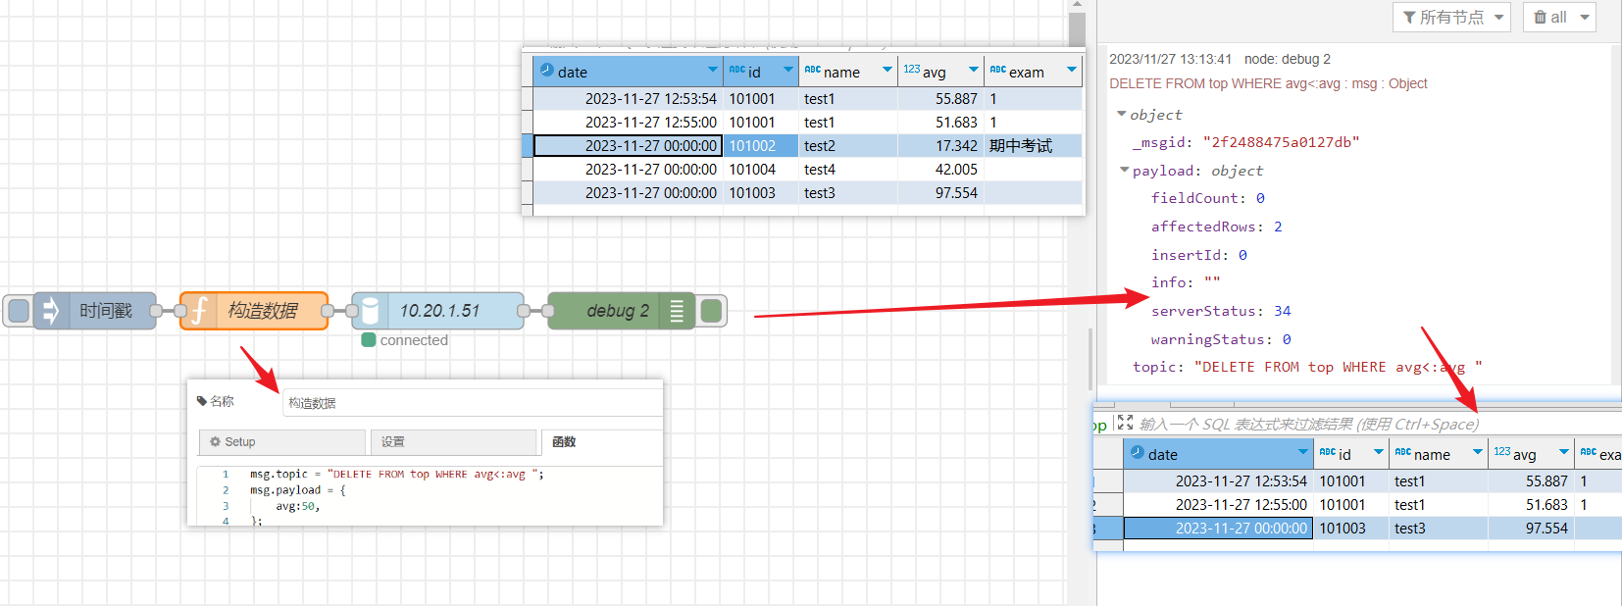The image size is (1622, 606).
Task: Select cell 2023-11-27 00:00:00 in lower table
Action: (1218, 528)
